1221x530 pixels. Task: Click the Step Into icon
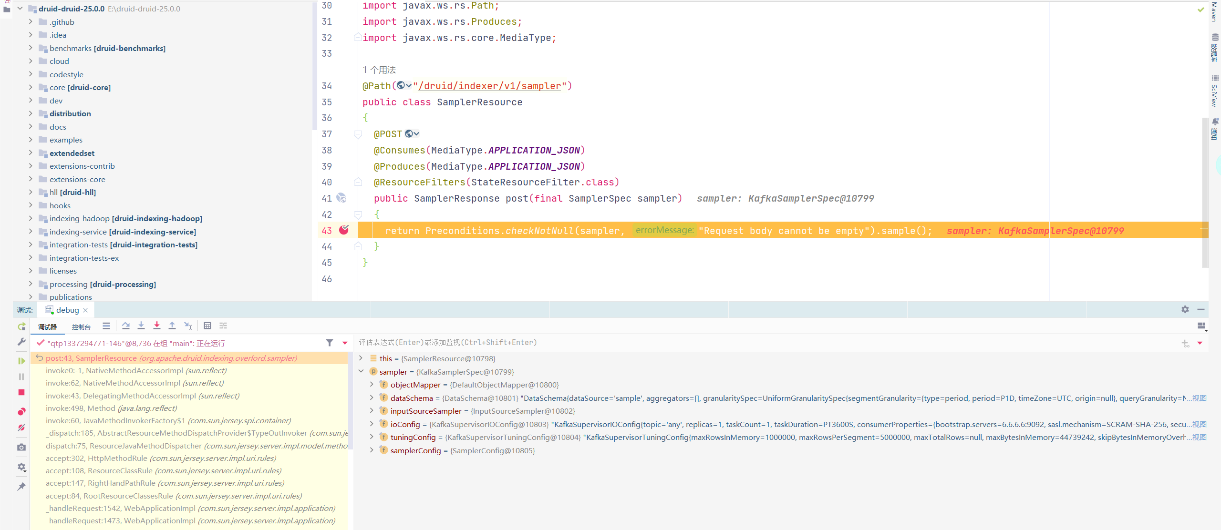click(141, 326)
